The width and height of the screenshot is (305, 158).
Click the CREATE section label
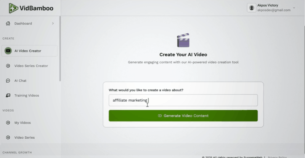pos(8,38)
